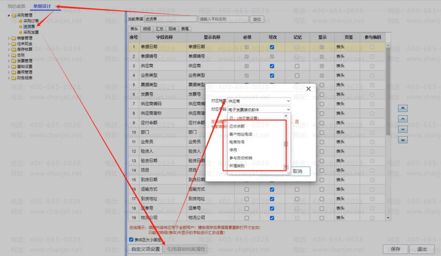
Task: Select 参与自动核销 in the dropdown list
Action: tap(256, 158)
